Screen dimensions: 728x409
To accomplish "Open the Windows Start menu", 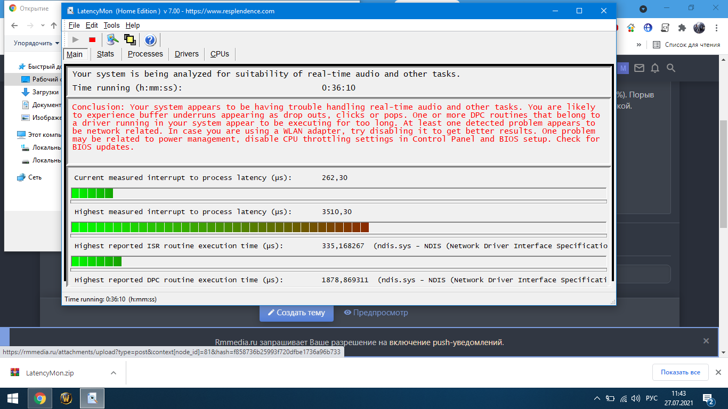I will tap(13, 398).
